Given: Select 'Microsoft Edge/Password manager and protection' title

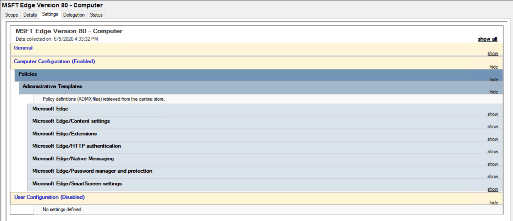Looking at the screenshot, I should pyautogui.click(x=92, y=171).
